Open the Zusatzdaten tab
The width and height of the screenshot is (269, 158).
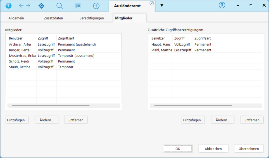(x=53, y=18)
